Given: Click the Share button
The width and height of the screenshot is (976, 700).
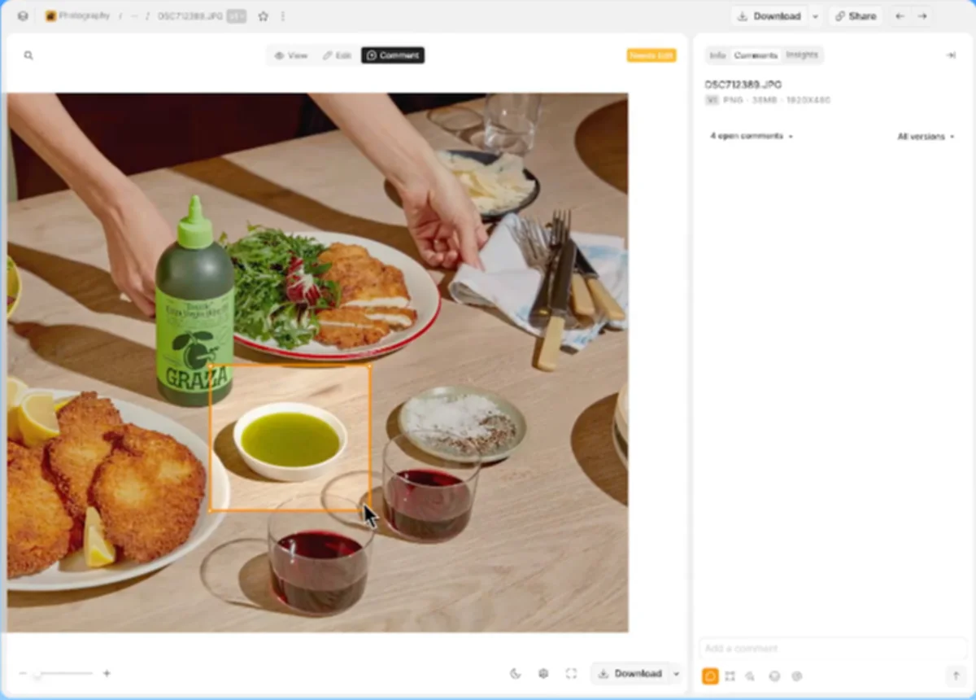Looking at the screenshot, I should [855, 16].
